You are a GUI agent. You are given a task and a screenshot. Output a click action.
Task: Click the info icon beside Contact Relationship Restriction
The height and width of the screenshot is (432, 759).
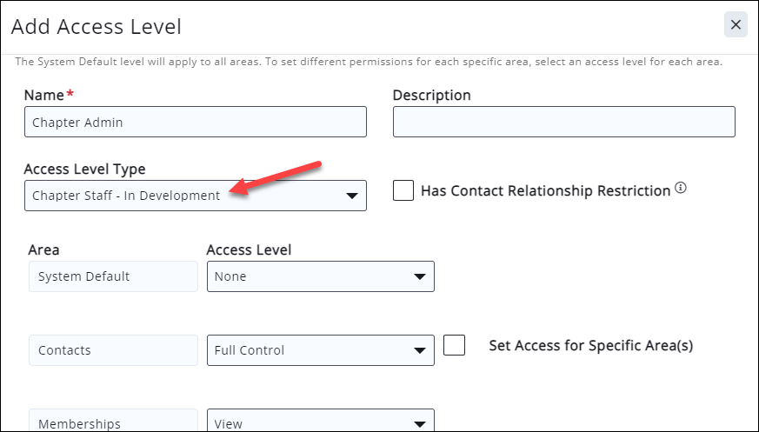click(x=681, y=188)
